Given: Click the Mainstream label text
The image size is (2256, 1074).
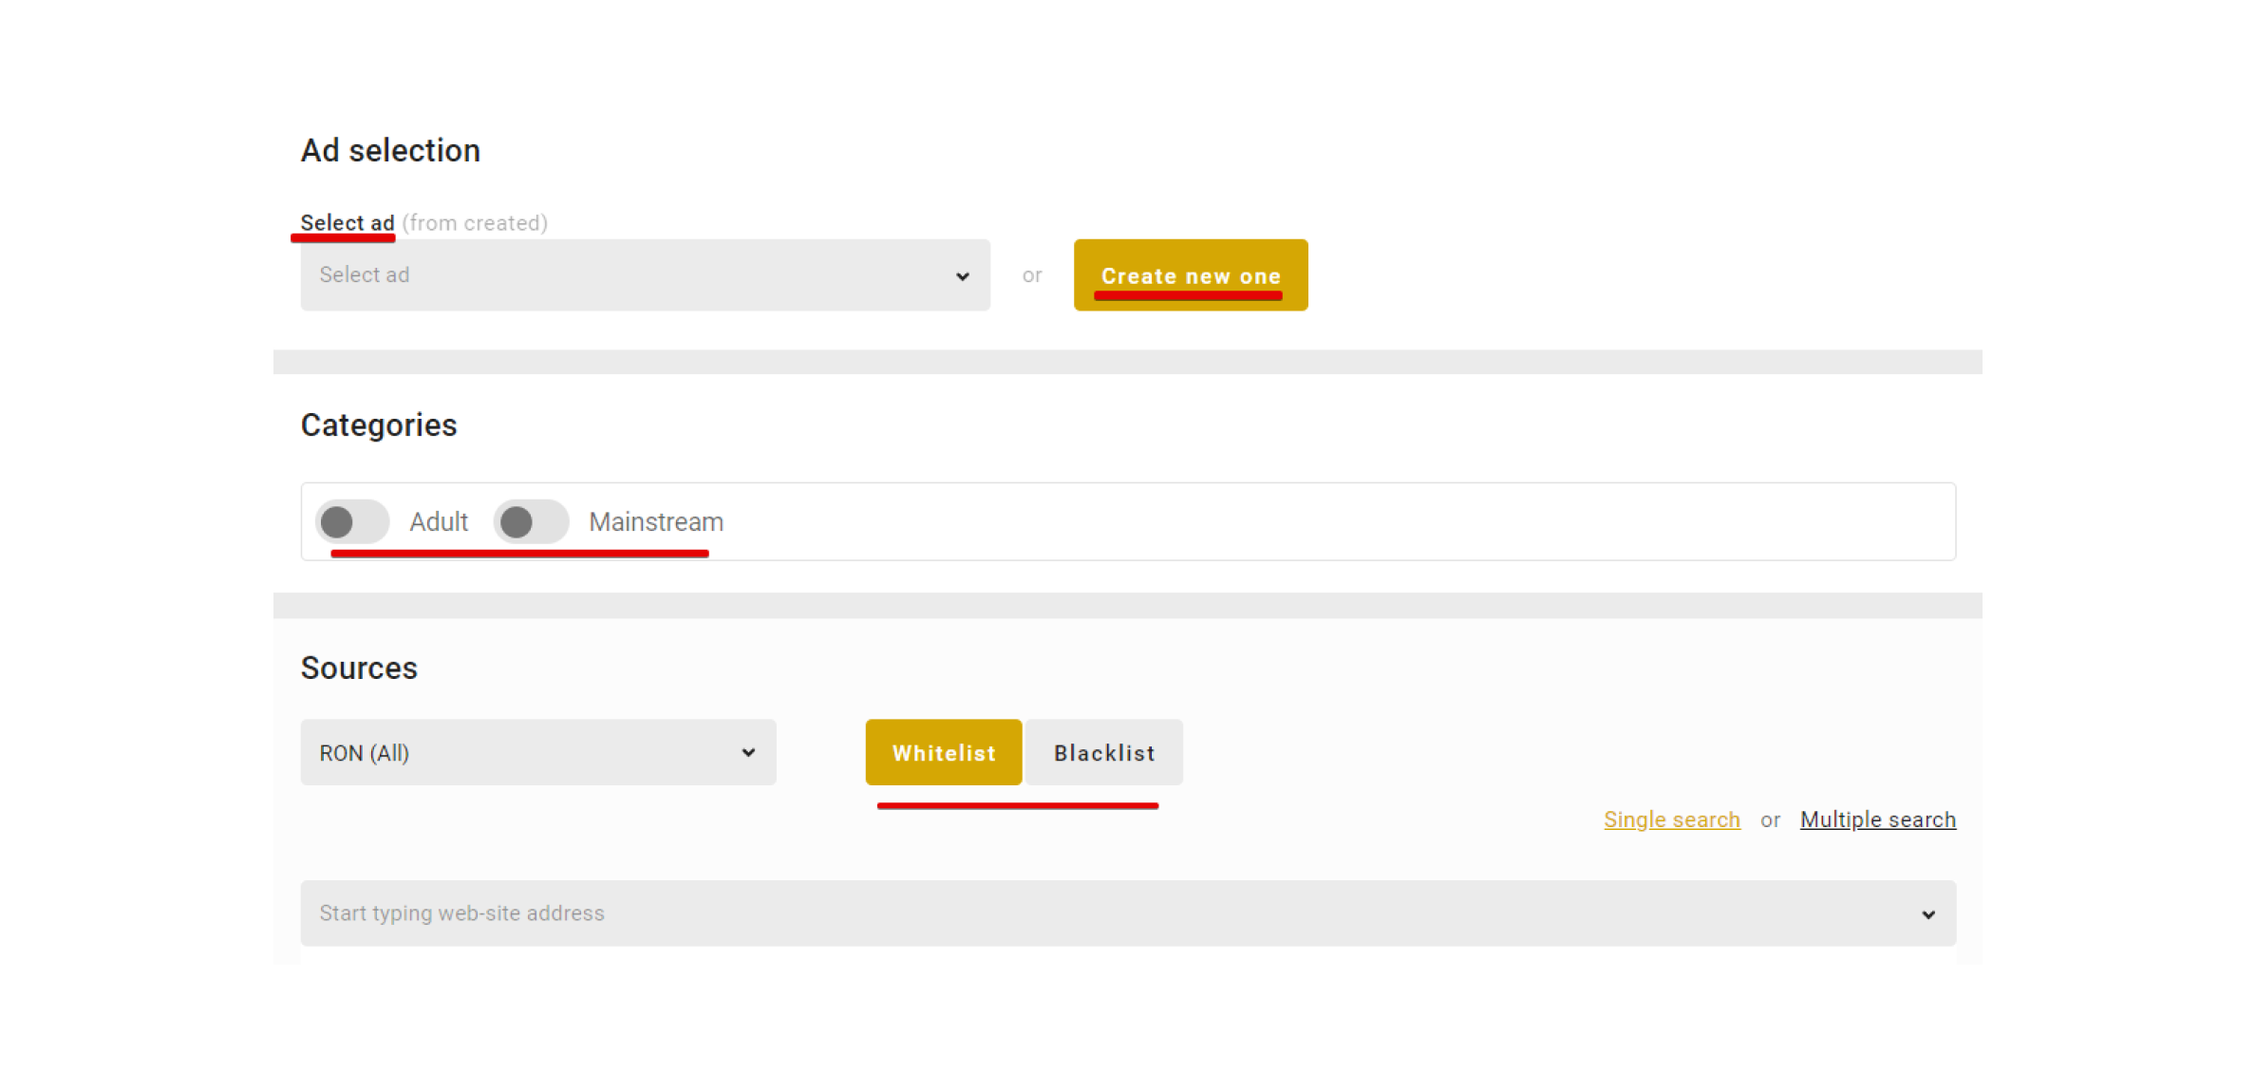Looking at the screenshot, I should coord(655,521).
